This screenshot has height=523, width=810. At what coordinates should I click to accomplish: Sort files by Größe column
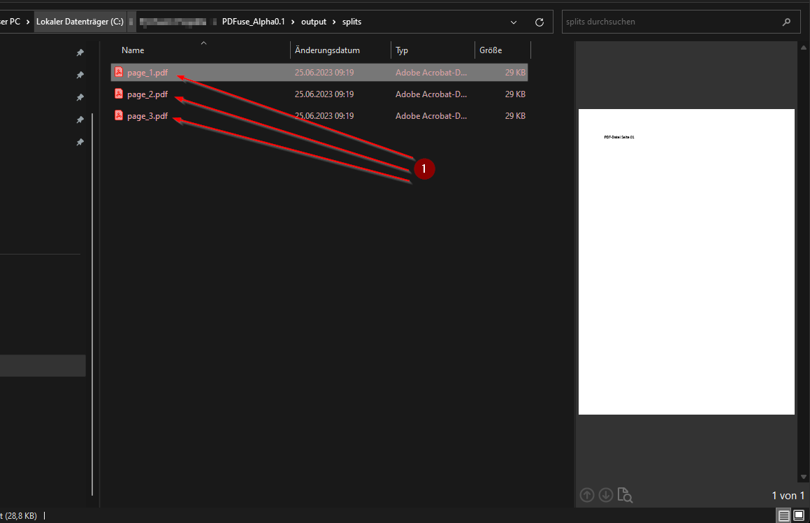[491, 50]
